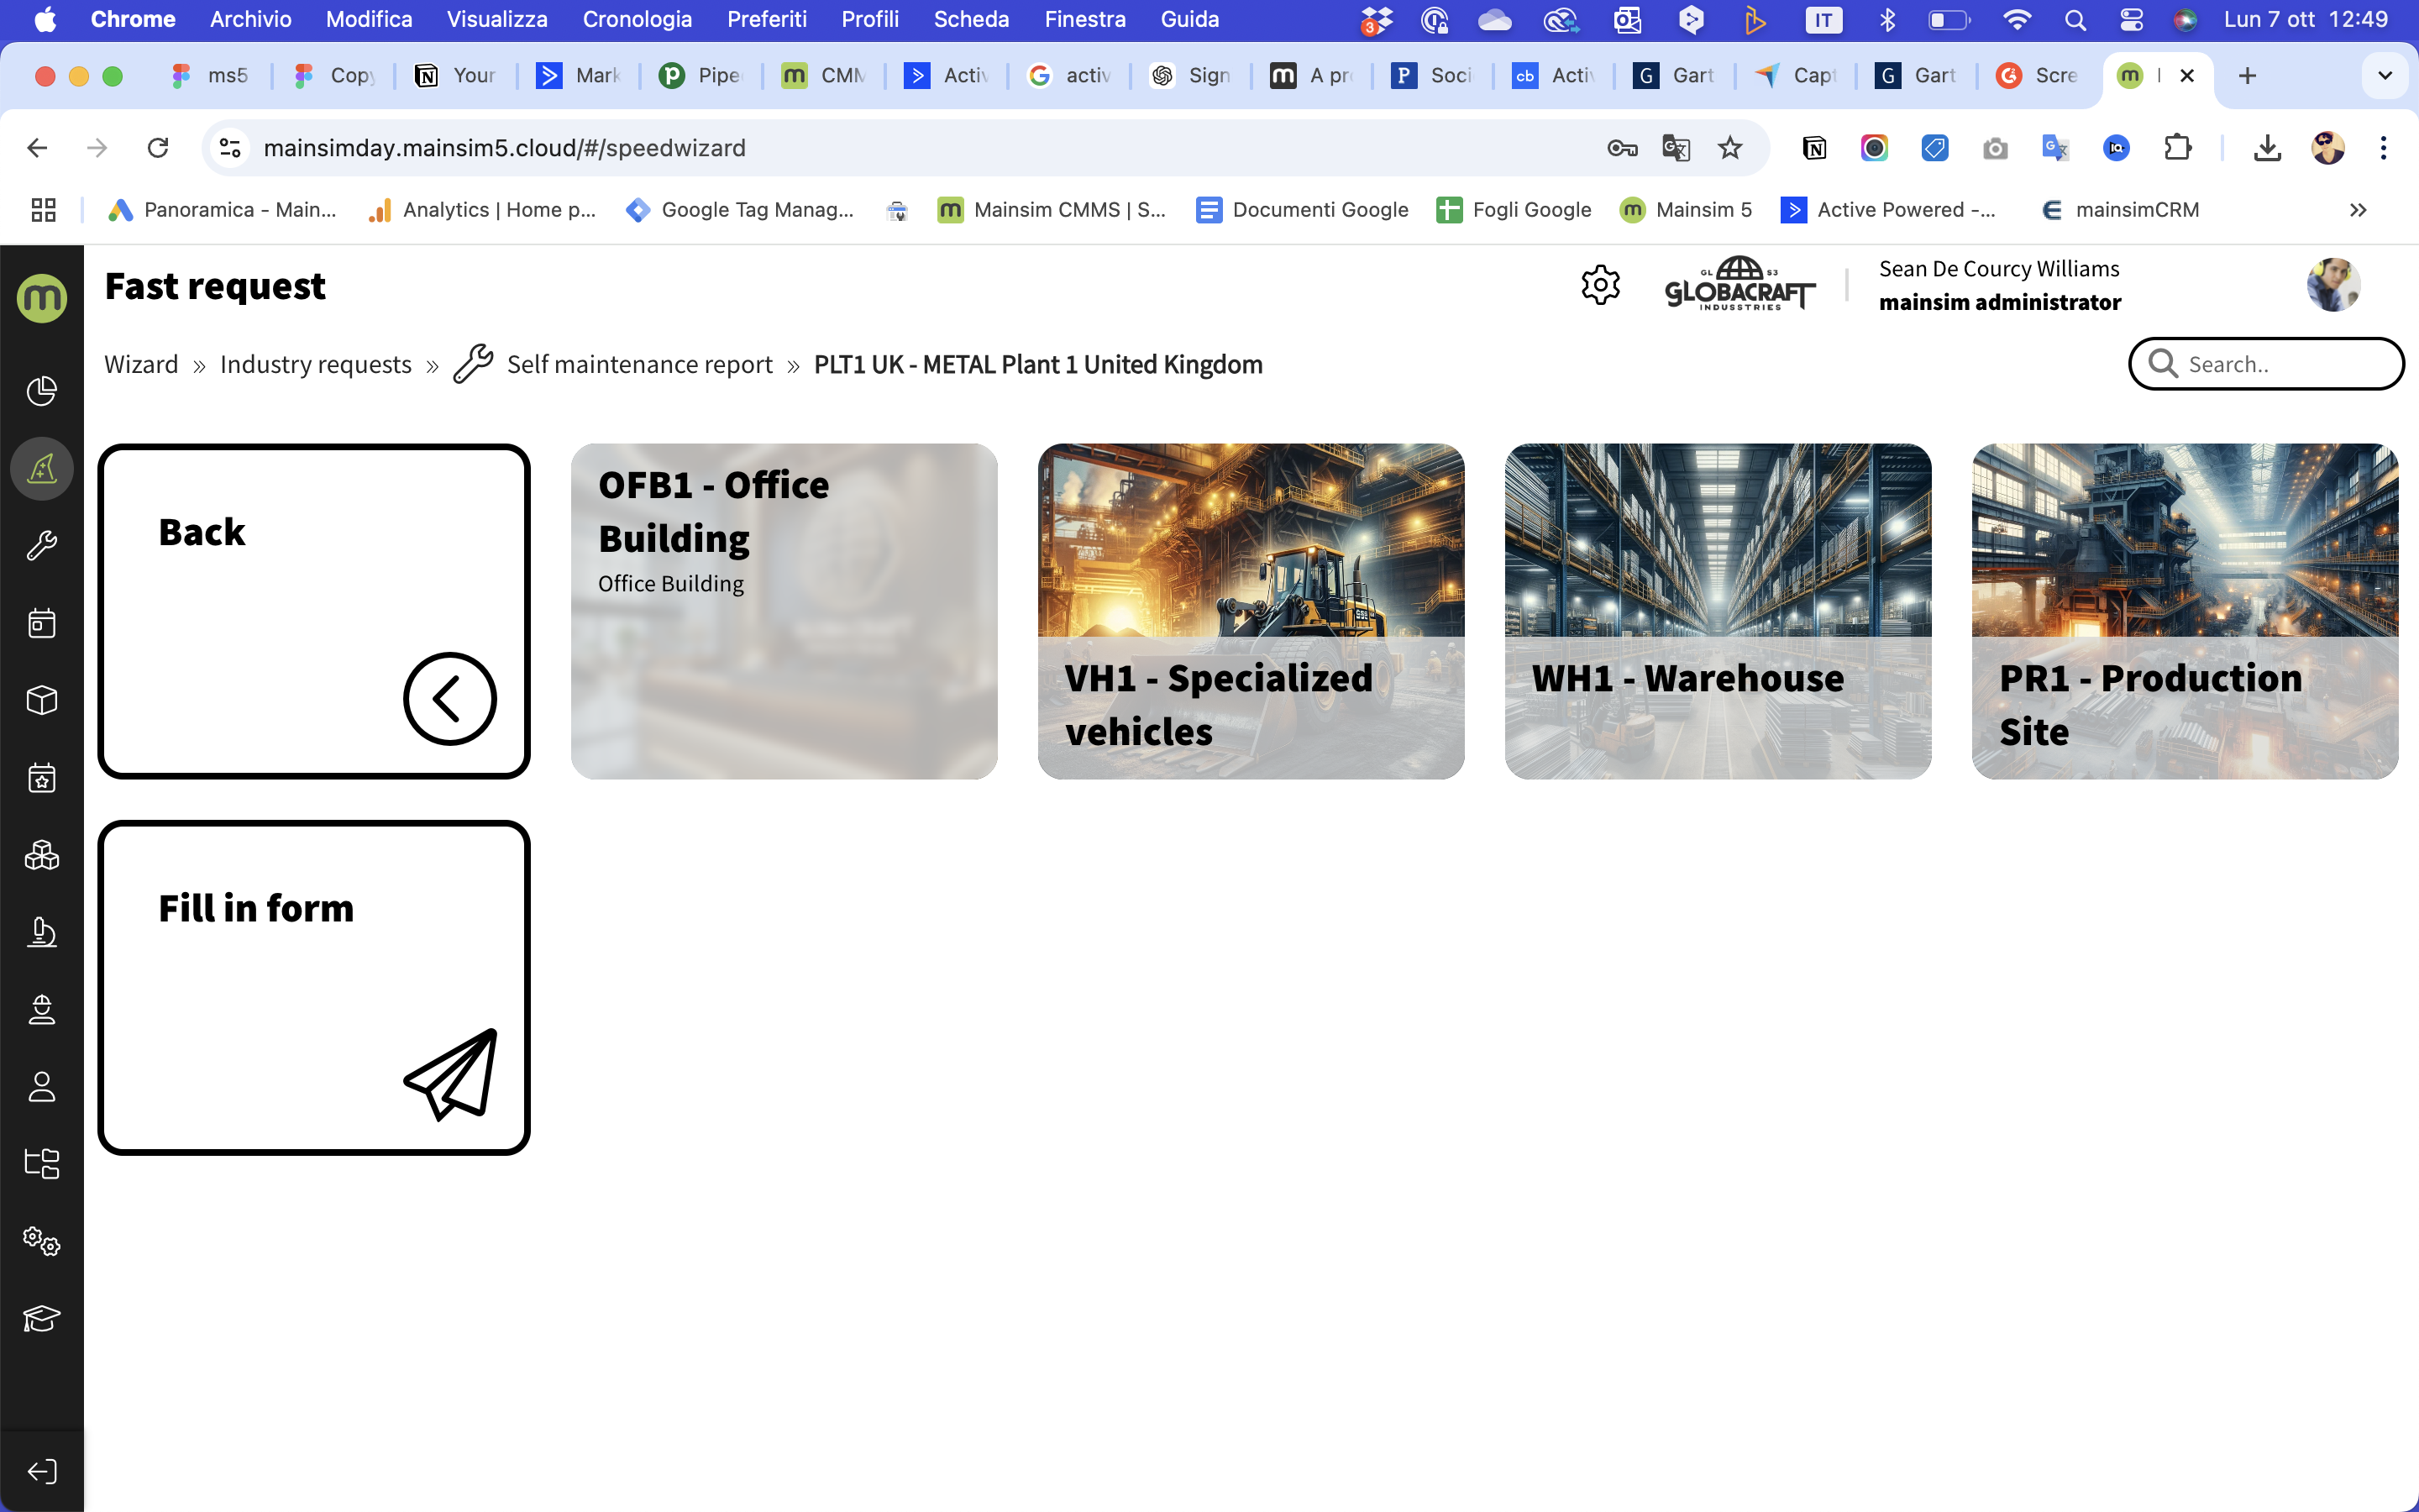Go to Industry requests breadcrumb link

[x=315, y=365]
